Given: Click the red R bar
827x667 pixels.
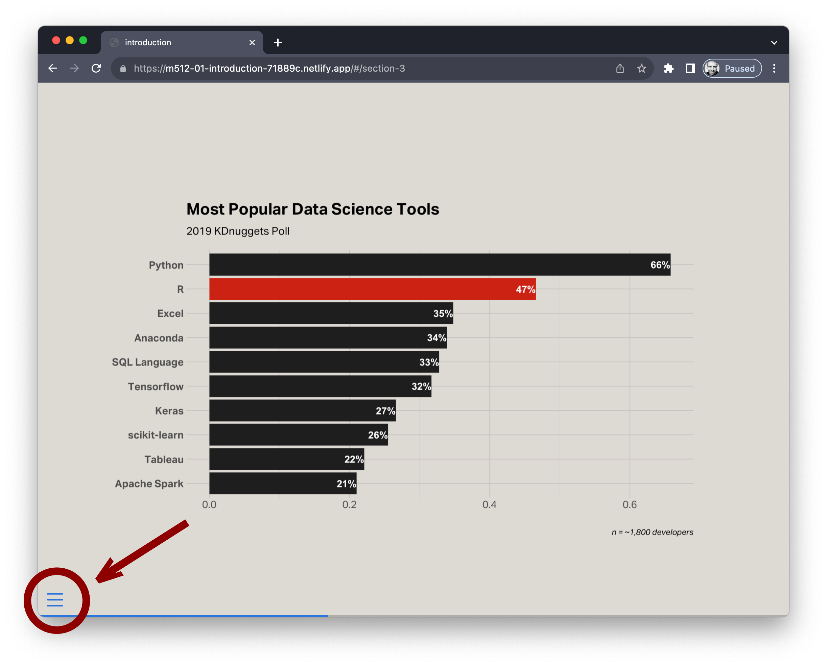Looking at the screenshot, I should click(372, 289).
